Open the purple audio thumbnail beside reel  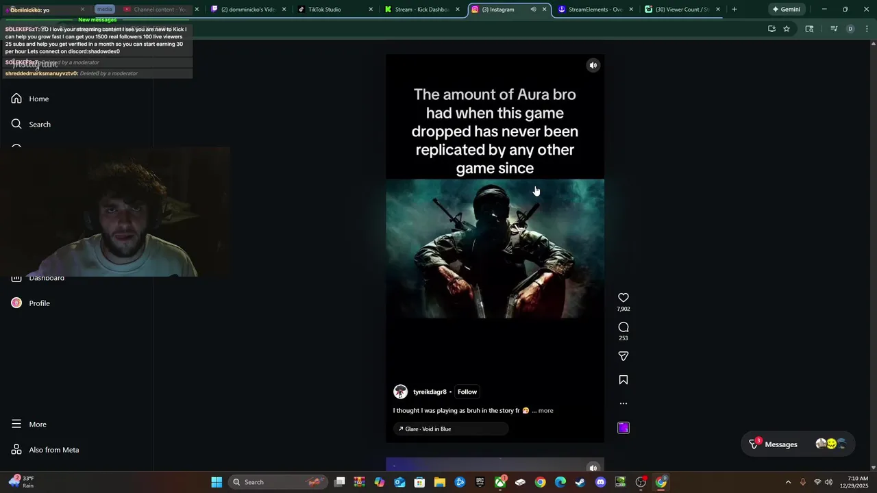tap(623, 428)
